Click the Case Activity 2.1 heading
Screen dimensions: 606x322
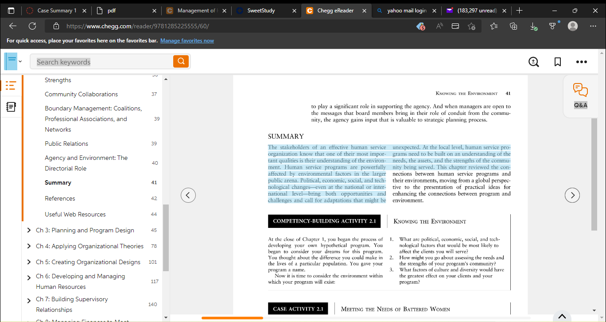pos(298,309)
